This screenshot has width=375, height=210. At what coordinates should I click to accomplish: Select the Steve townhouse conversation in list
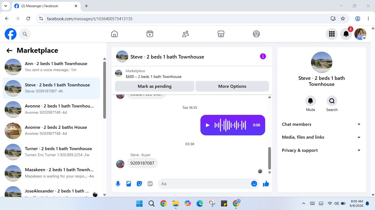click(x=51, y=88)
